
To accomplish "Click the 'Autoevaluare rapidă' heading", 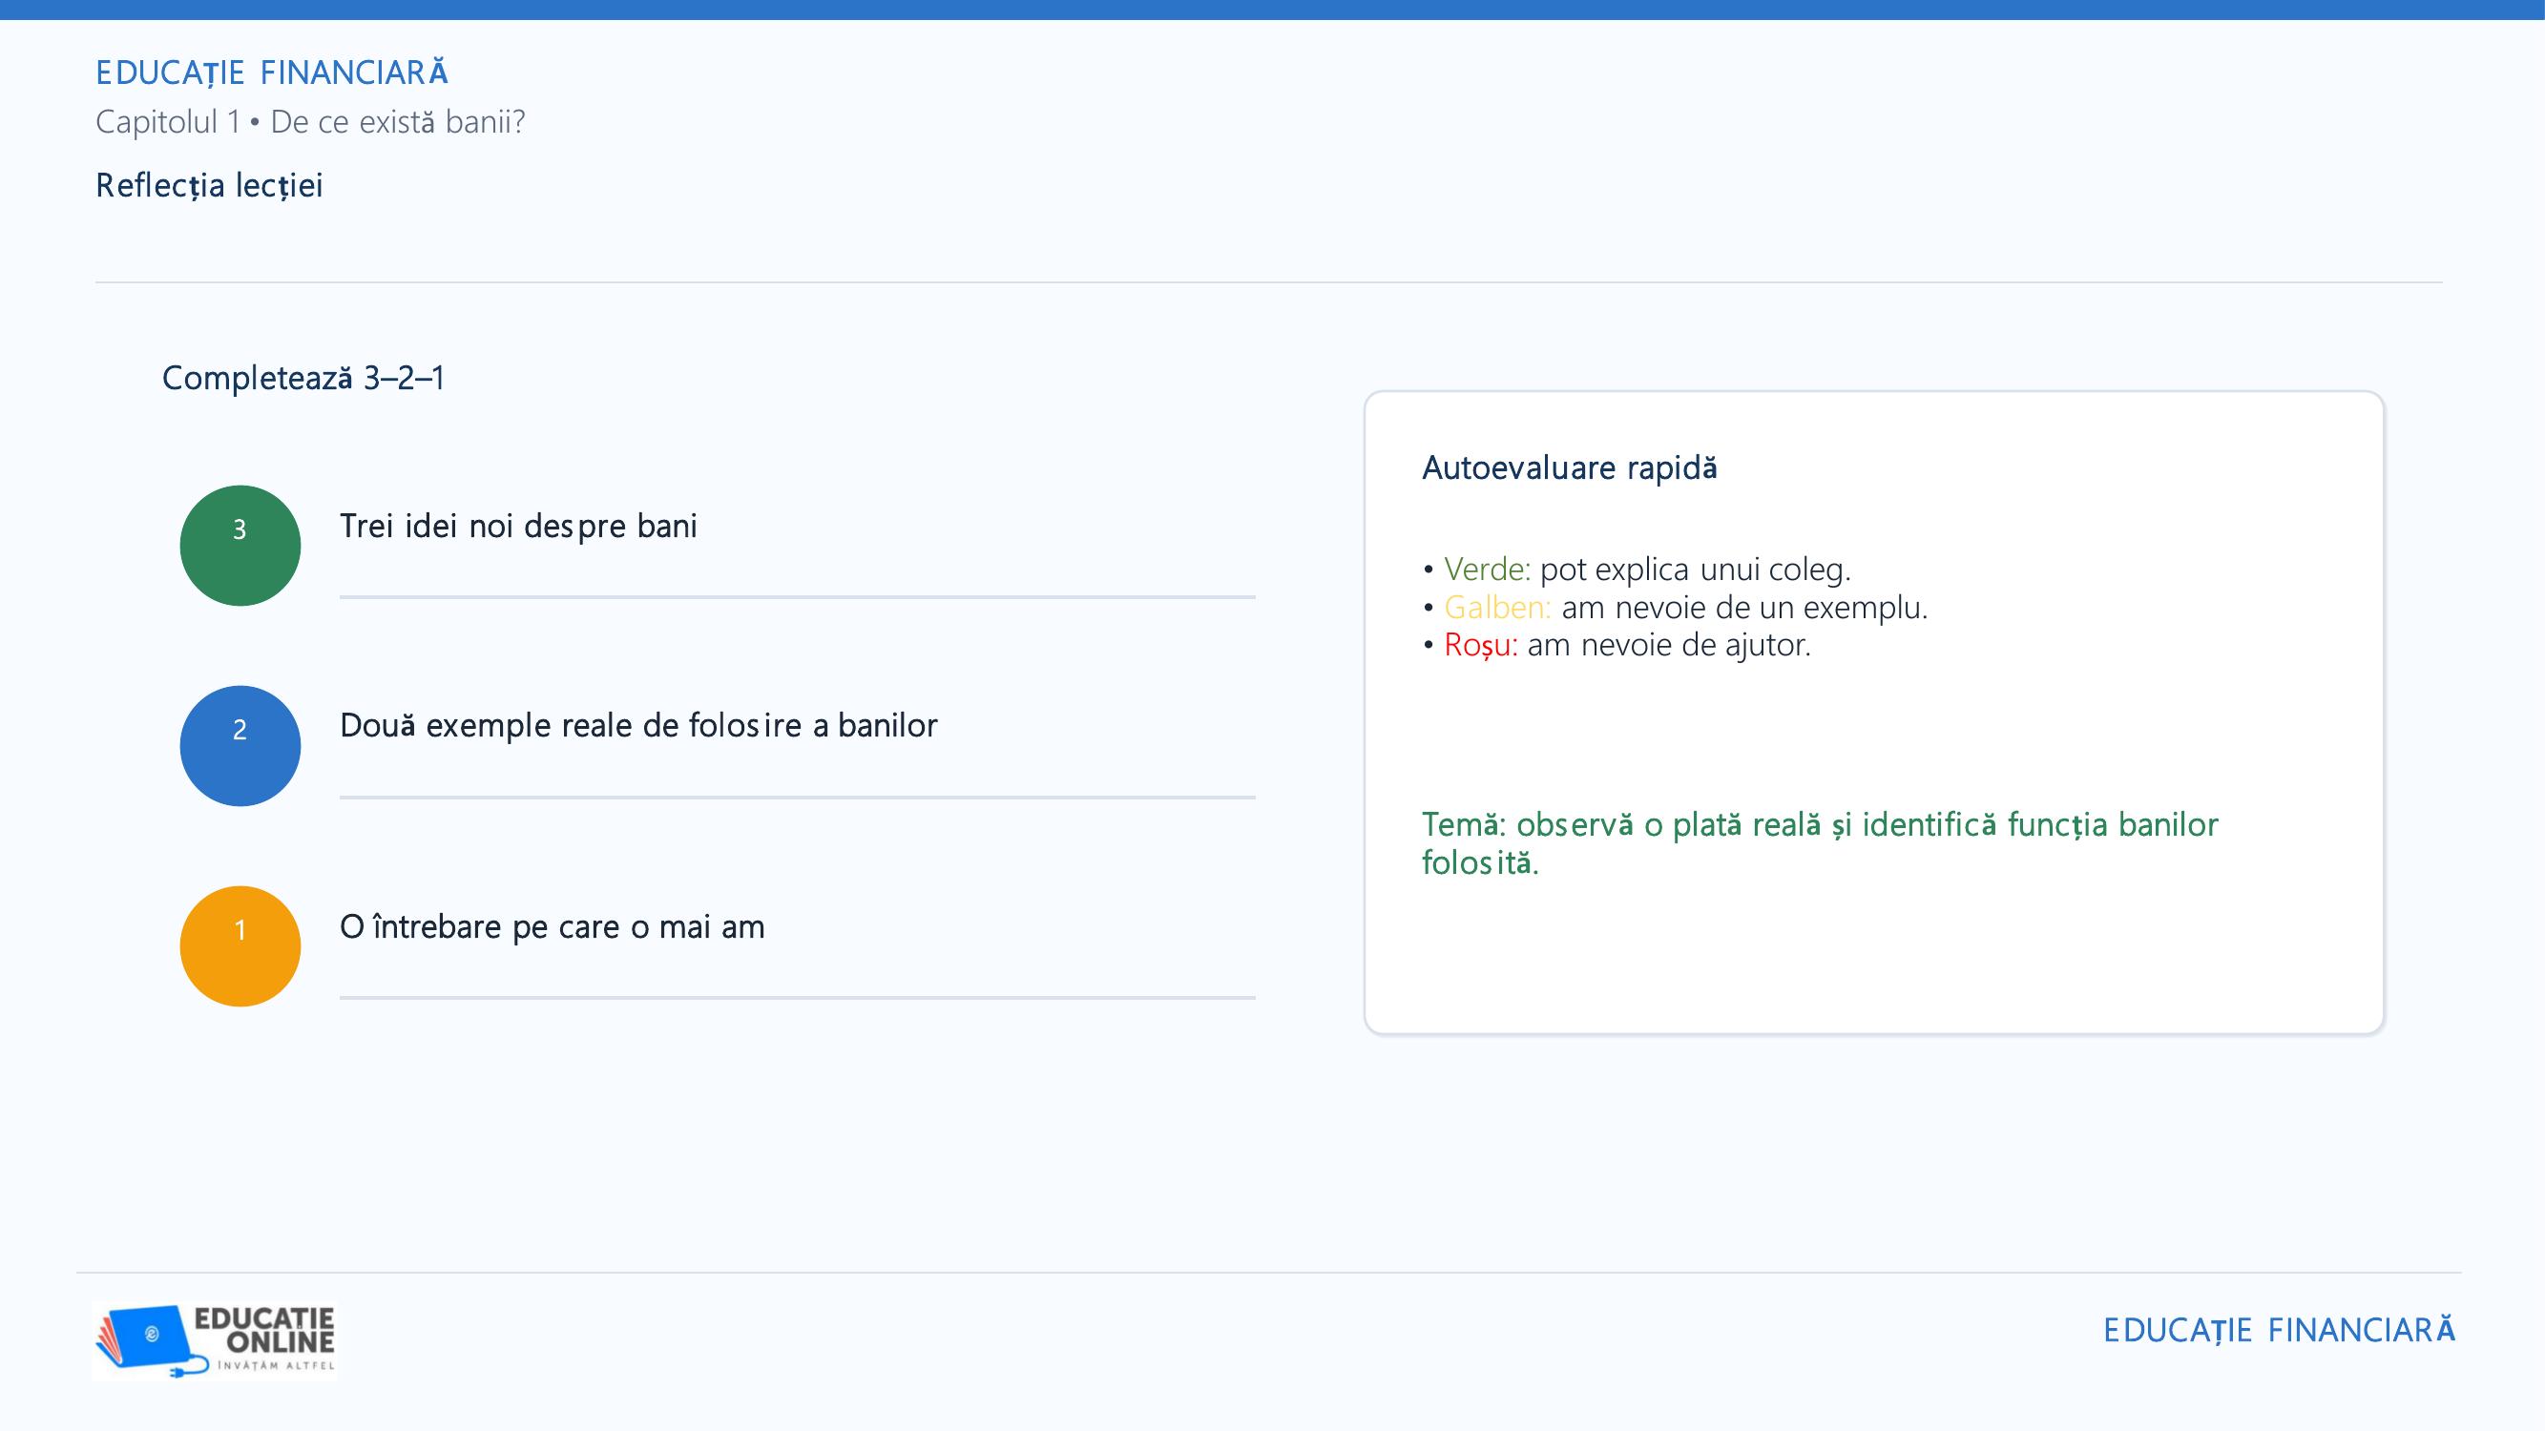I will tap(1570, 467).
